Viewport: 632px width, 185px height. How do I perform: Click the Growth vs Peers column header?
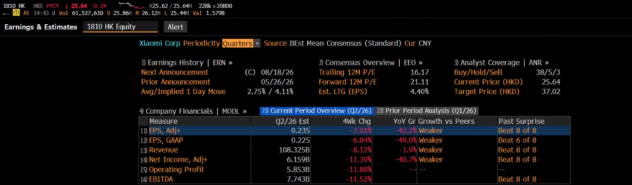tap(457, 121)
